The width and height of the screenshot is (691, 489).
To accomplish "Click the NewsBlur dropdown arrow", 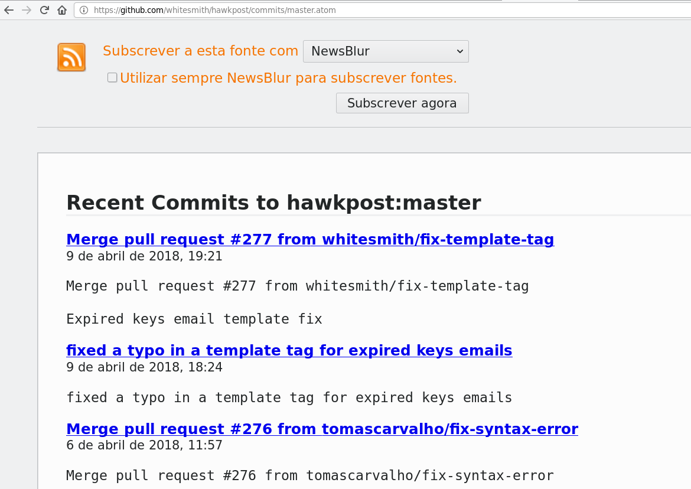I will point(459,51).
